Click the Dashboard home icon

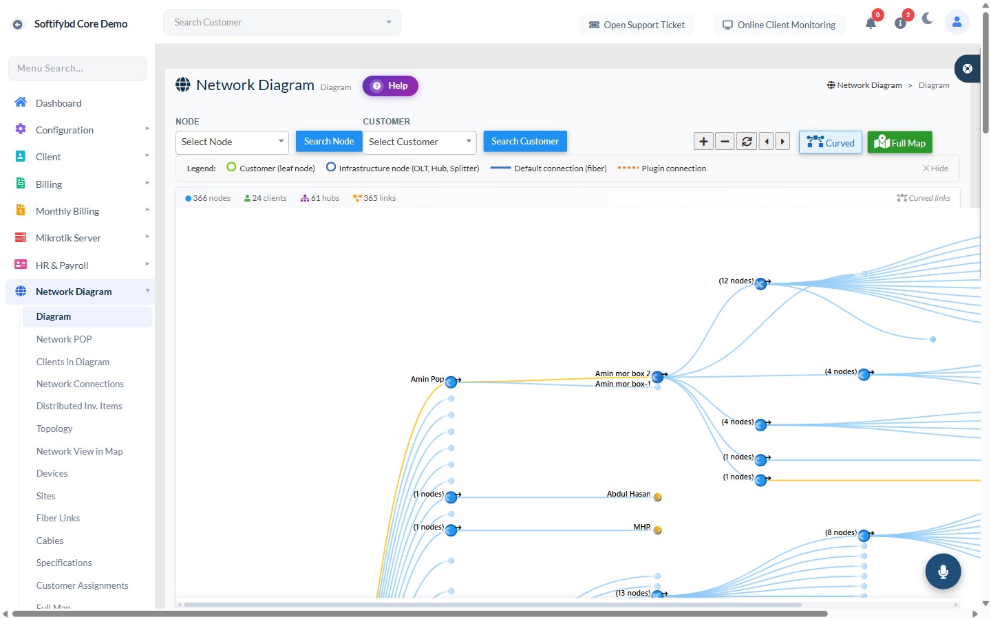21,102
